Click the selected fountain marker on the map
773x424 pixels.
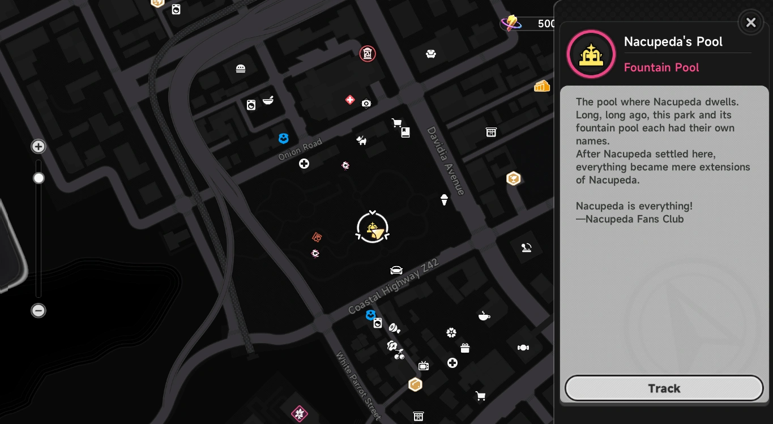coord(373,228)
